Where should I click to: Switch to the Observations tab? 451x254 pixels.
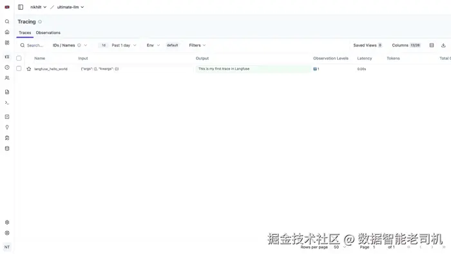point(48,33)
